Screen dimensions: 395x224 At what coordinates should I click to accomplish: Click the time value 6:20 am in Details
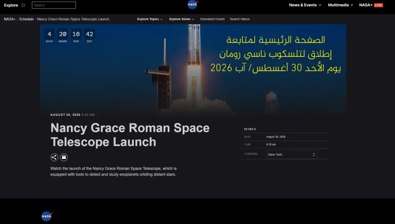pyautogui.click(x=271, y=145)
